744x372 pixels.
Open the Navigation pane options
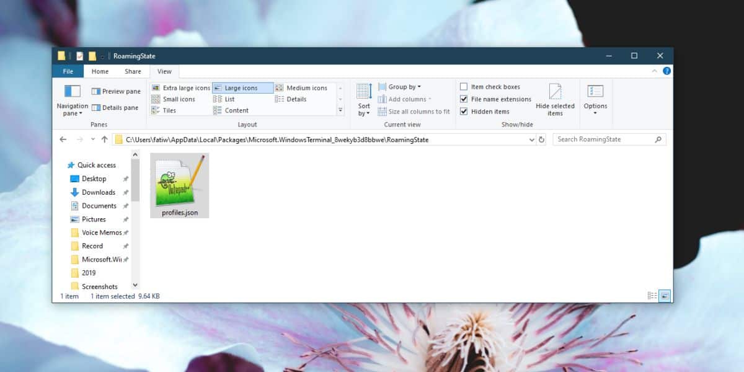click(73, 100)
